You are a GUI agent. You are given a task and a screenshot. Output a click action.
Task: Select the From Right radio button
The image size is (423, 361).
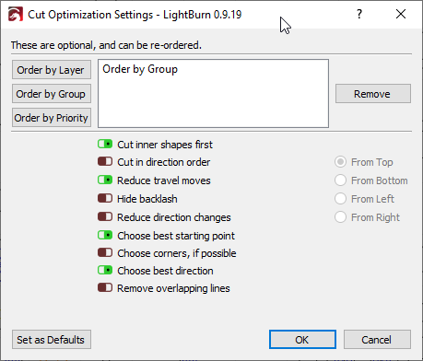click(340, 217)
